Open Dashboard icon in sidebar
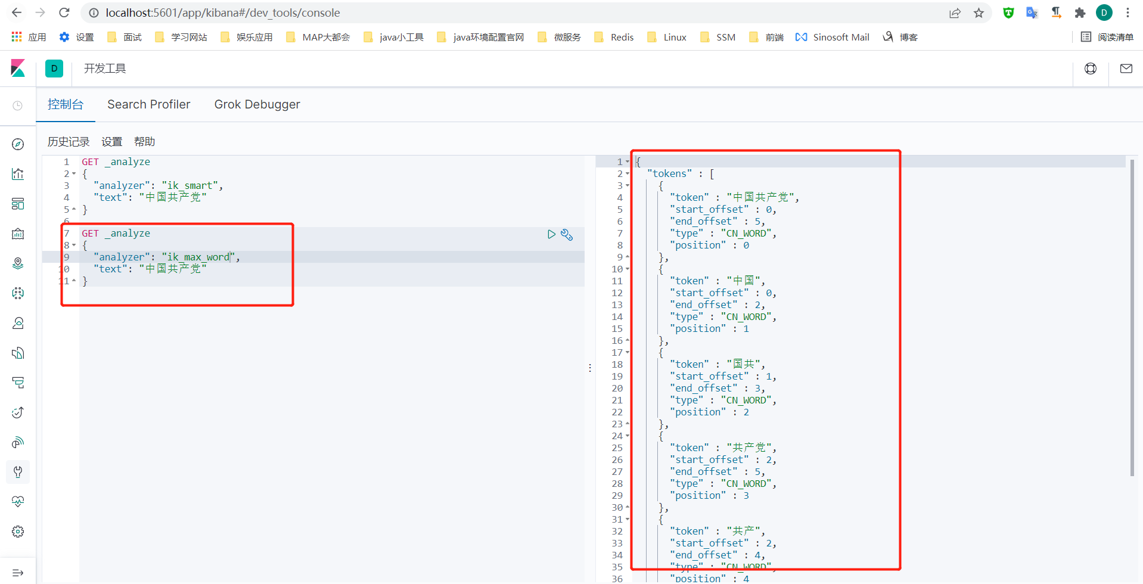 point(18,204)
